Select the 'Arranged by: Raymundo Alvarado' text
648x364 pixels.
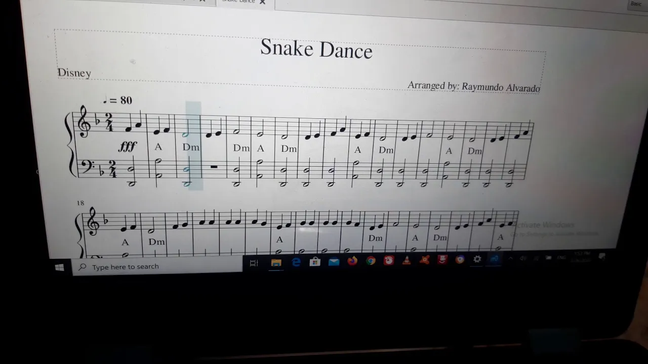474,86
